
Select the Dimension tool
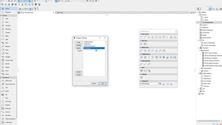(8, 81)
